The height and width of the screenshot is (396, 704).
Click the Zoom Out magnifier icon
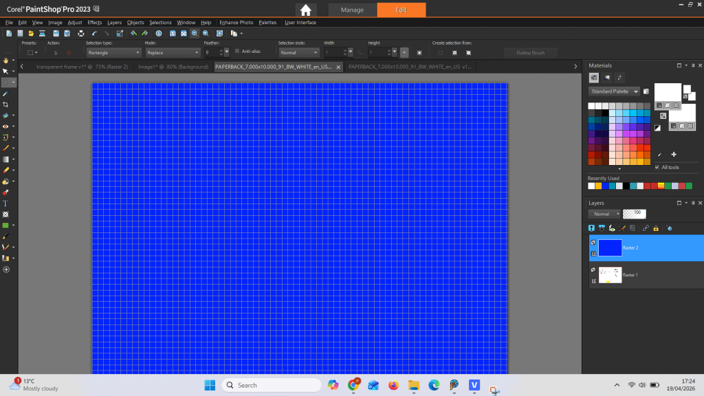195,33
